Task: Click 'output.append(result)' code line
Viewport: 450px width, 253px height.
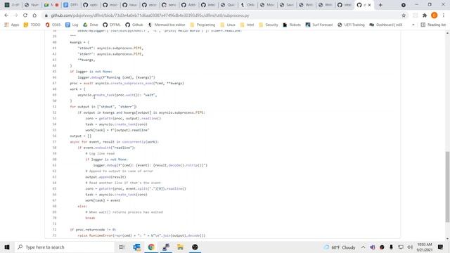Action: point(105,176)
